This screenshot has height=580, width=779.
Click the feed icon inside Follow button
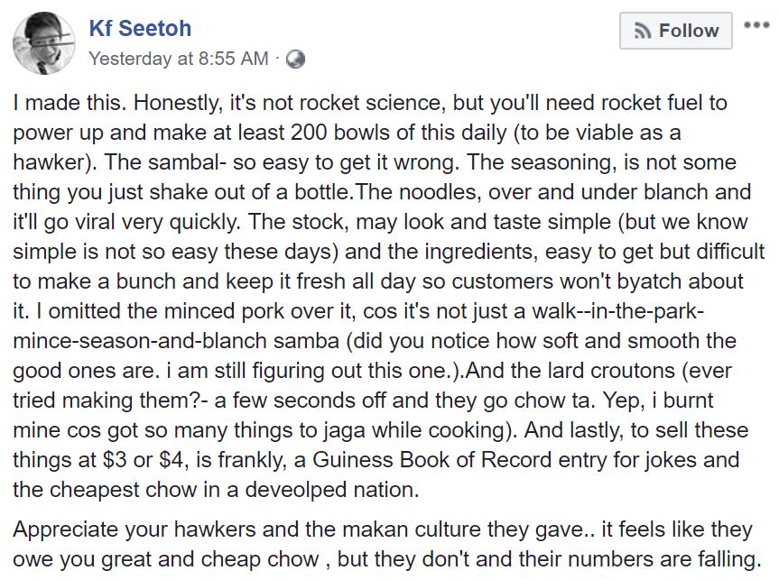[x=643, y=31]
